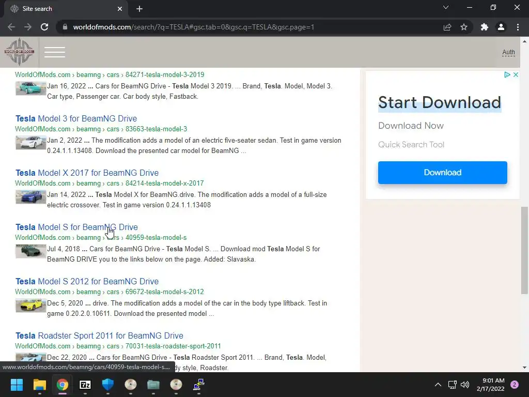Switch to Chrome in the taskbar
The height and width of the screenshot is (397, 529).
click(x=62, y=384)
